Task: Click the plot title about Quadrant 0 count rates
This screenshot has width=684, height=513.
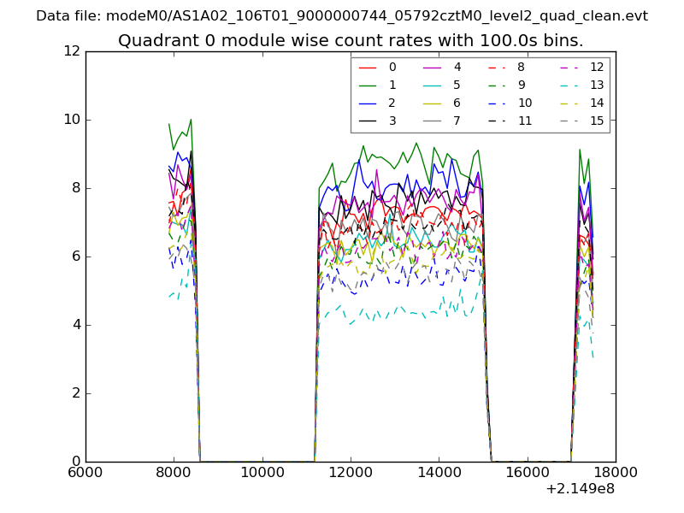Action: [x=351, y=40]
